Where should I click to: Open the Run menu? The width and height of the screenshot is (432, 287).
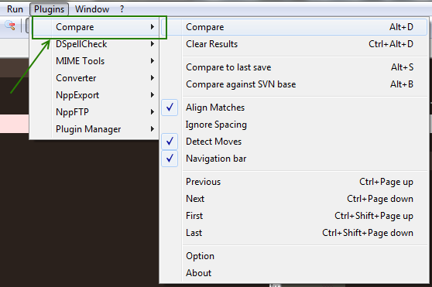15,9
